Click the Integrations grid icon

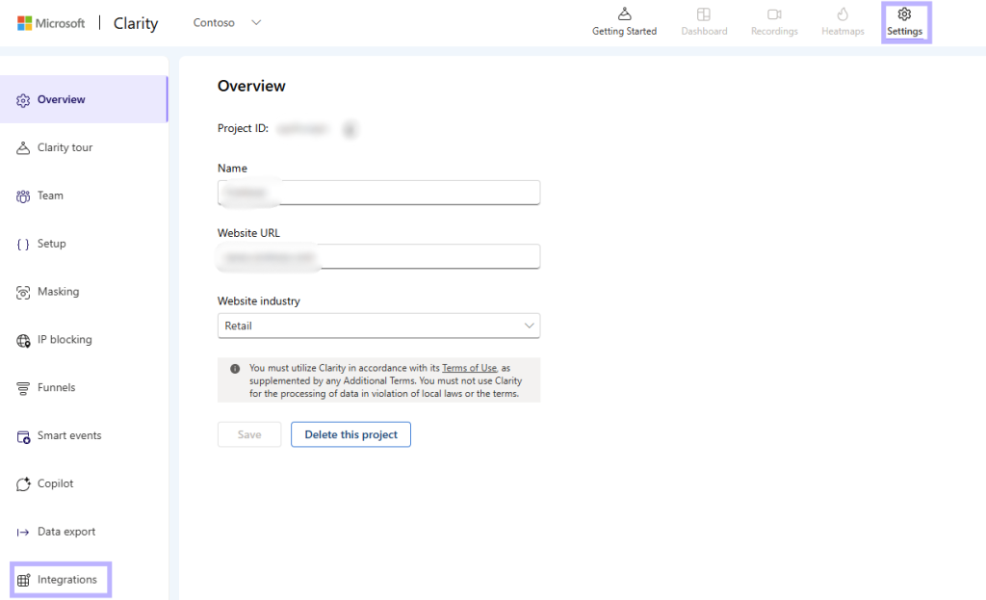coord(23,581)
